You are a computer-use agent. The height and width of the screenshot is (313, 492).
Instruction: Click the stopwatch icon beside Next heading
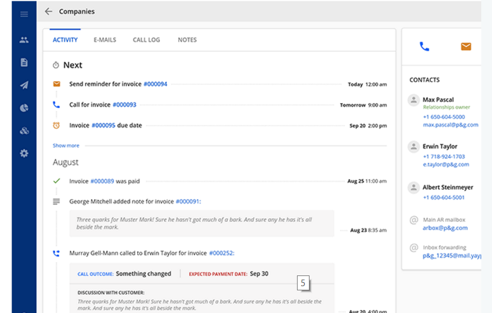pos(56,65)
